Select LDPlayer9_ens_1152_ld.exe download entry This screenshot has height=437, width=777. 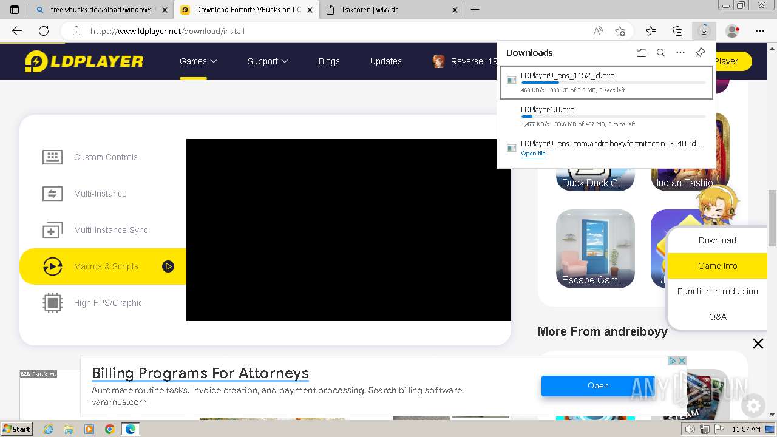(x=606, y=82)
